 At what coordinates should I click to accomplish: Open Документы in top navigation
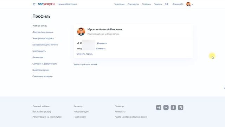133,4
